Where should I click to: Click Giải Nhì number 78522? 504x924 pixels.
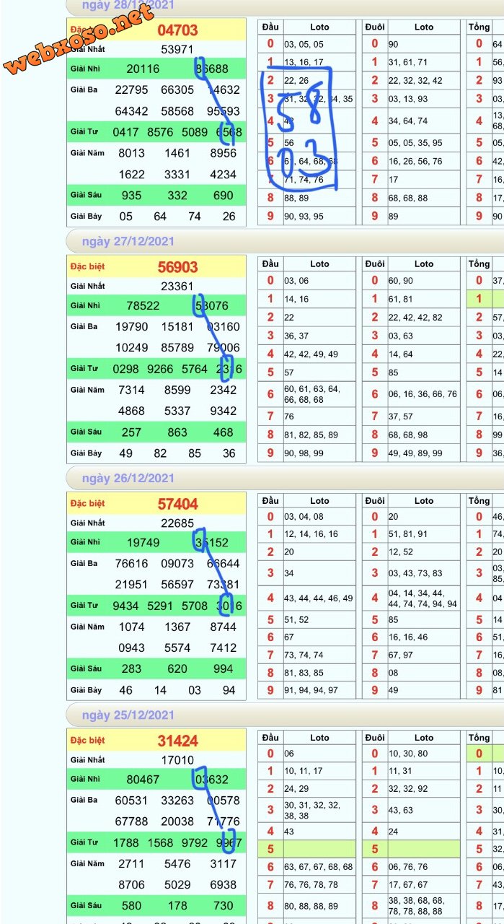click(x=143, y=306)
